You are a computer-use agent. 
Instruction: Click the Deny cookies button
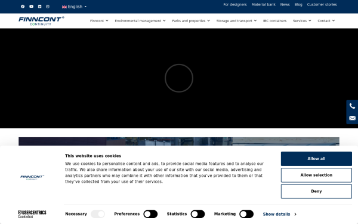(x=316, y=191)
